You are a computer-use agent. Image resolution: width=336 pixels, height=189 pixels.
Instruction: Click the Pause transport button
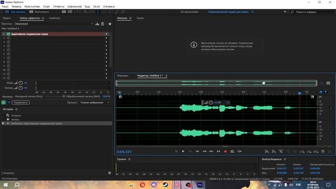point(190,152)
